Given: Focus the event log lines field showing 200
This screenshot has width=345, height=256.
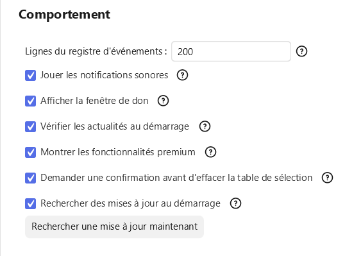Looking at the screenshot, I should [231, 51].
